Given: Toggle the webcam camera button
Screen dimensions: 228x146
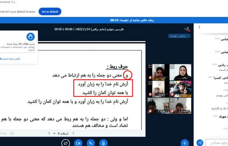Looking at the screenshot, I should (x=78, y=143).
